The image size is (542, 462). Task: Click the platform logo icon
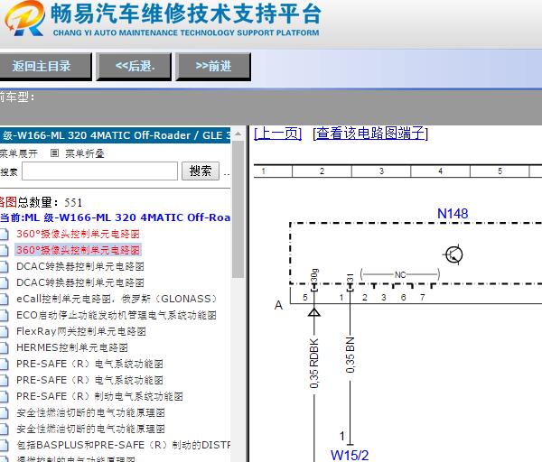point(25,18)
